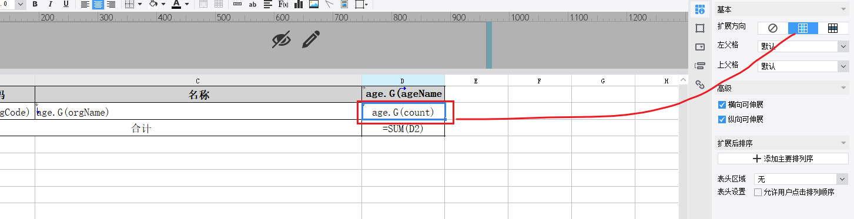Click the pencil edit icon in the gray band
This screenshot has height=219, width=854.
click(312, 40)
